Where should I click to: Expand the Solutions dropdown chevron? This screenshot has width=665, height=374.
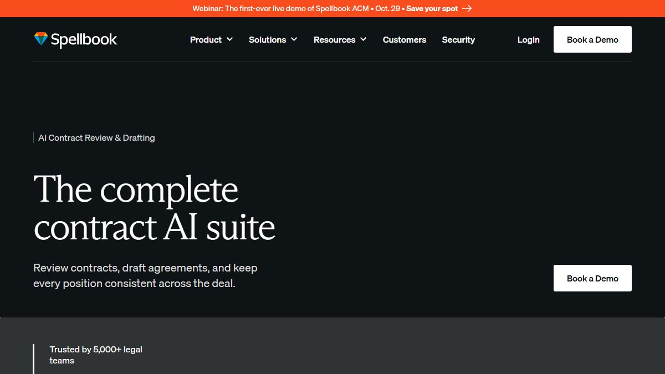[x=294, y=39]
